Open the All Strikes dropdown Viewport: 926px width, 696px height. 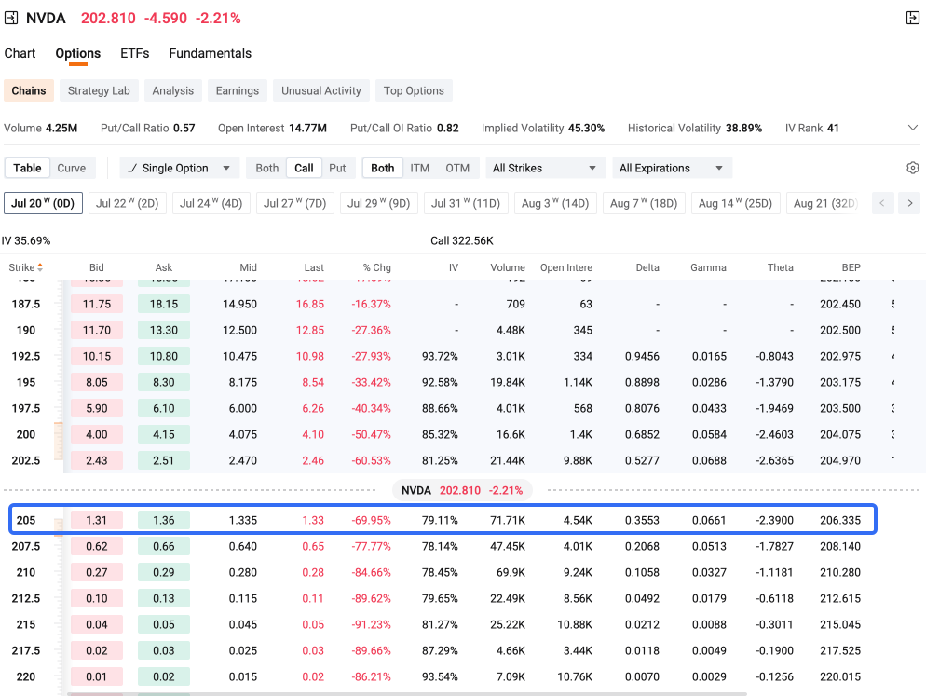pos(544,168)
